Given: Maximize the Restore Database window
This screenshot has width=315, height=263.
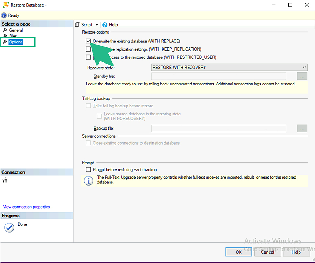Looking at the screenshot, I should pyautogui.click(x=290, y=5).
